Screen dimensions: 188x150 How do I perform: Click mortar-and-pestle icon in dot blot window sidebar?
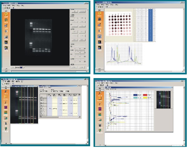coord(99,25)
